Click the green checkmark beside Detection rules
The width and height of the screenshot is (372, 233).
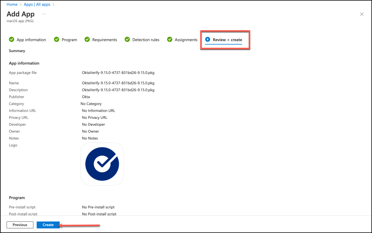[127, 39]
